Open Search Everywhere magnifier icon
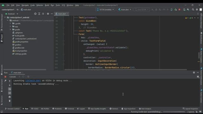The width and height of the screenshot is (203, 114). click(193, 9)
